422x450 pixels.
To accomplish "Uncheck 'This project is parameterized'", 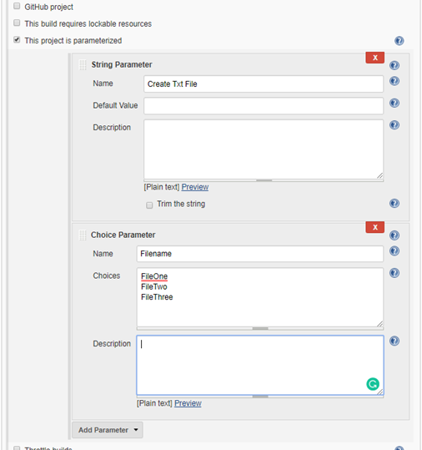I will tap(17, 39).
